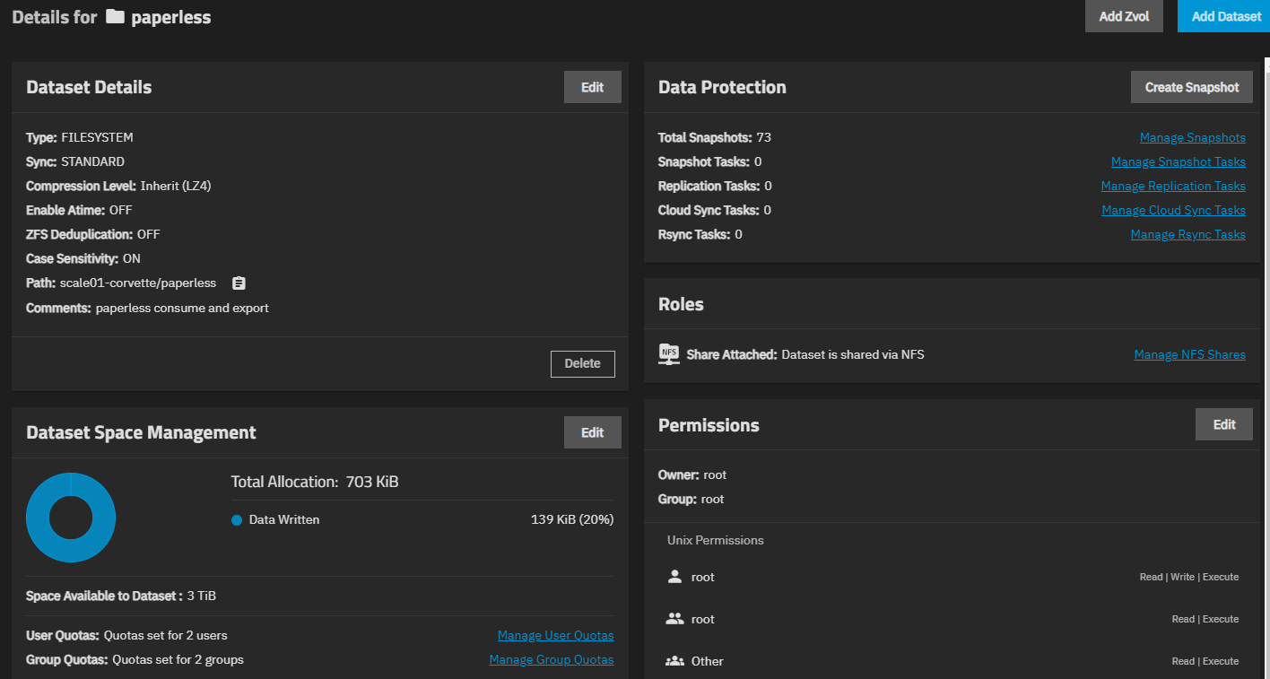
Task: Create a snapshot of the dataset
Action: (x=1191, y=87)
